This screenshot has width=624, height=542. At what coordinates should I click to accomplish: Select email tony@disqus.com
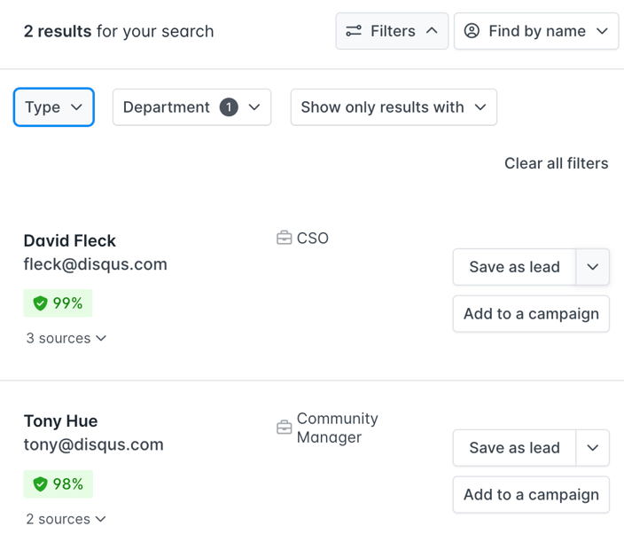(x=94, y=444)
